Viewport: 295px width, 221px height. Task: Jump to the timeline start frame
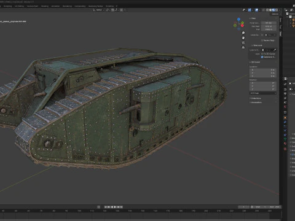click(x=106, y=207)
